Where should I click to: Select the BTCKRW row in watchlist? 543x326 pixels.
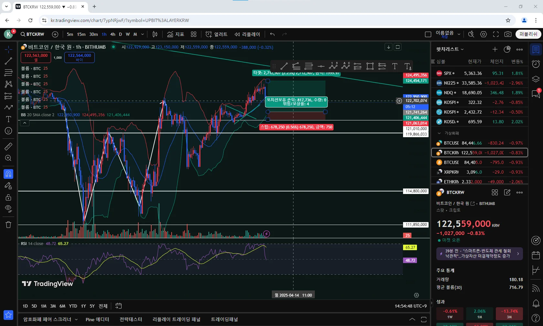479,153
